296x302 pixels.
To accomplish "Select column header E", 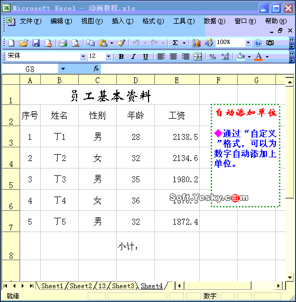I will [177, 80].
